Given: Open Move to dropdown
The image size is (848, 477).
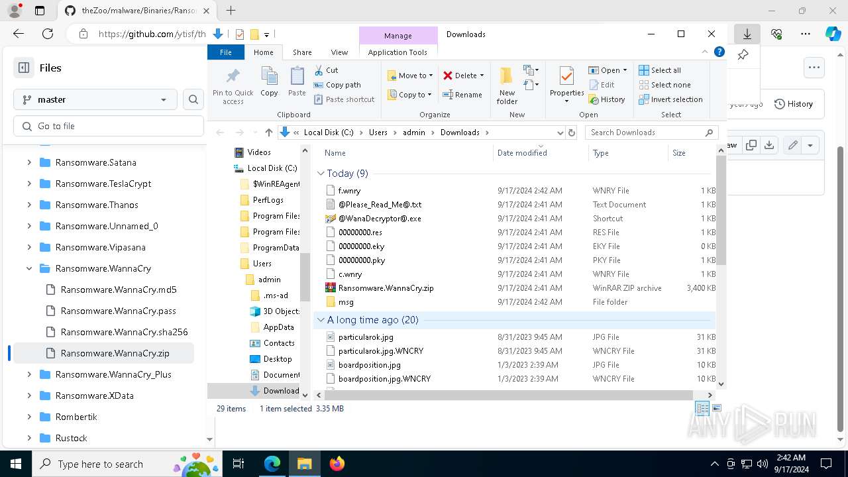Looking at the screenshot, I should [410, 76].
